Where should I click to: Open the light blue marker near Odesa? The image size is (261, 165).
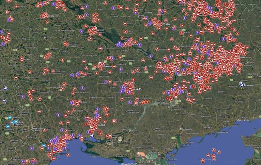coord(44,145)
